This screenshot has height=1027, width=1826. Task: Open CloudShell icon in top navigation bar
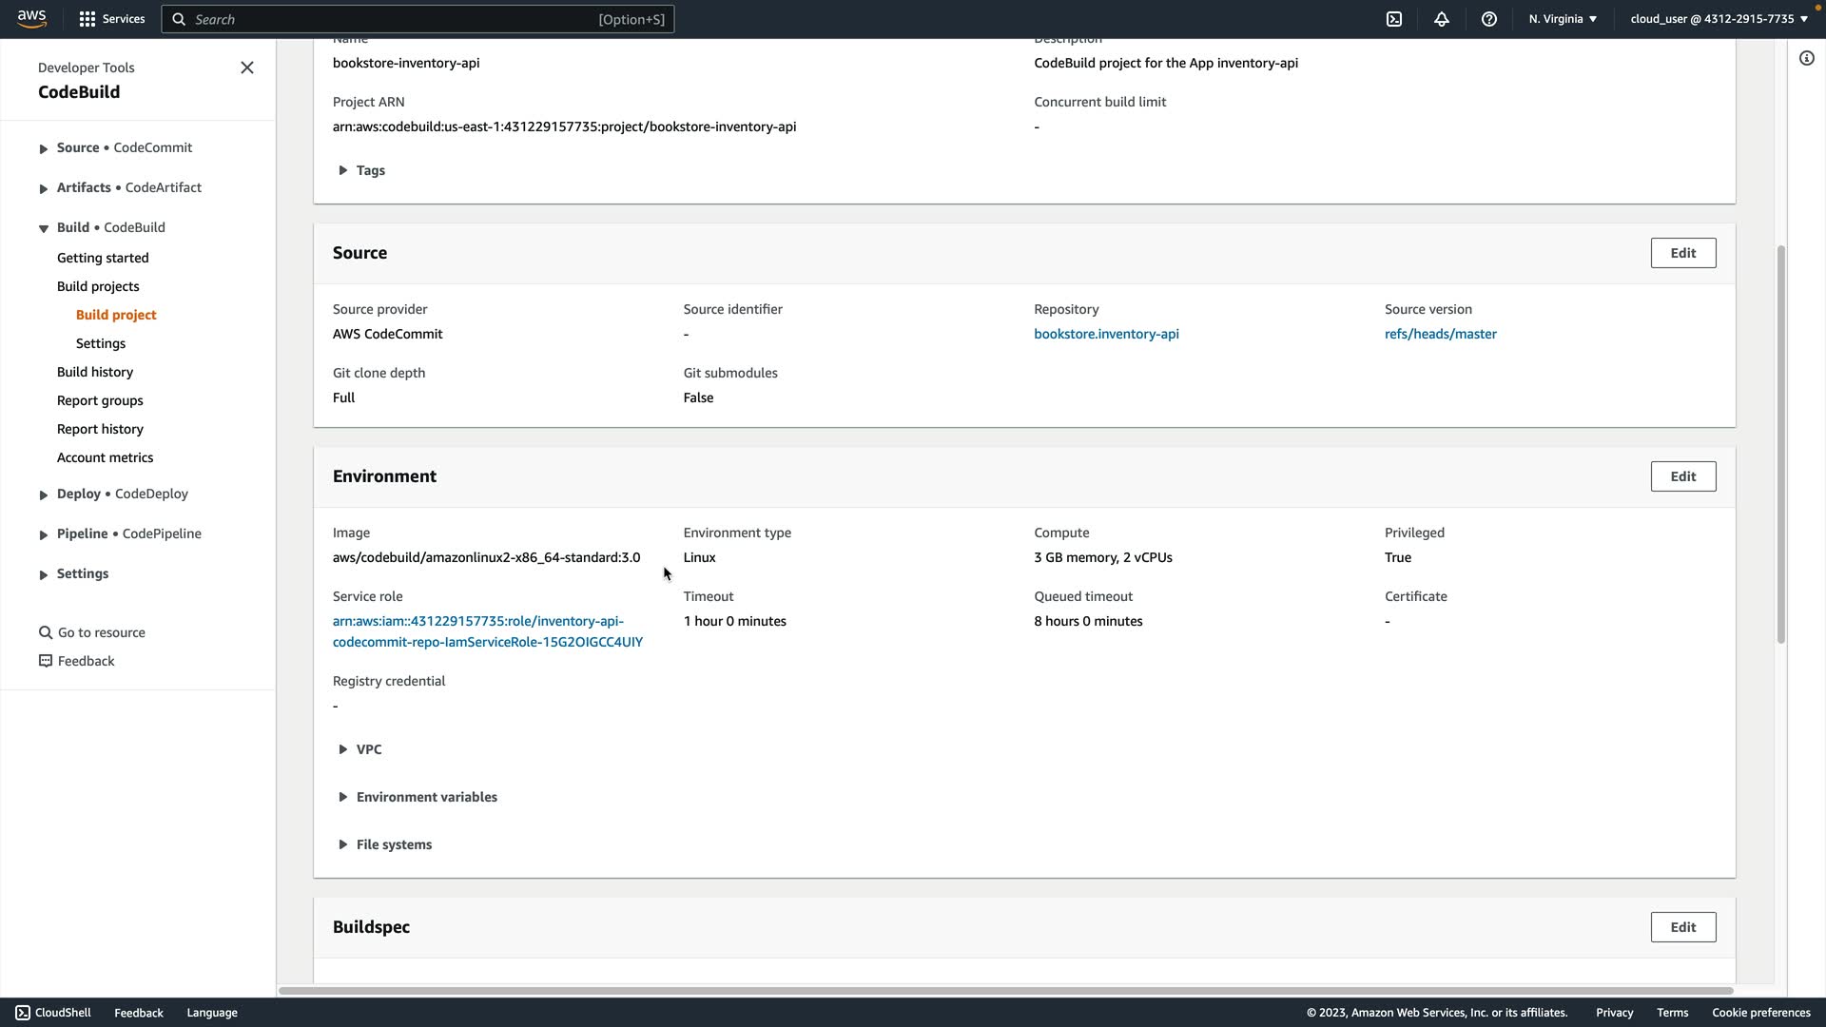click(x=1394, y=19)
